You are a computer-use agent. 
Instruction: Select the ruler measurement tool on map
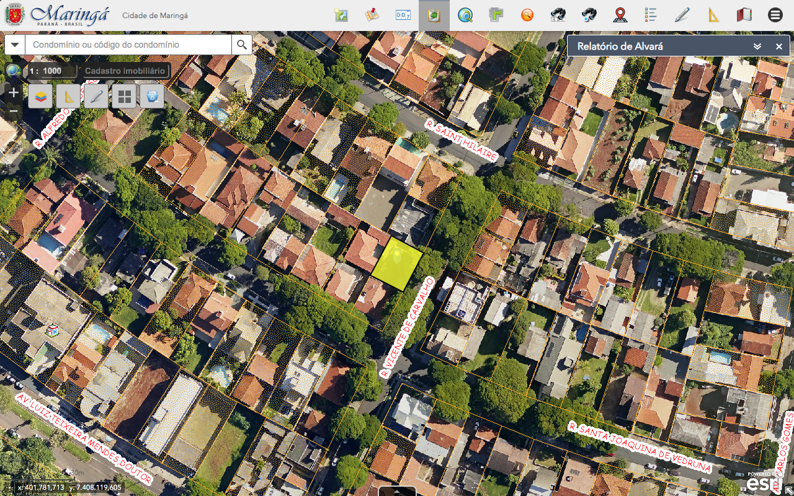point(68,96)
